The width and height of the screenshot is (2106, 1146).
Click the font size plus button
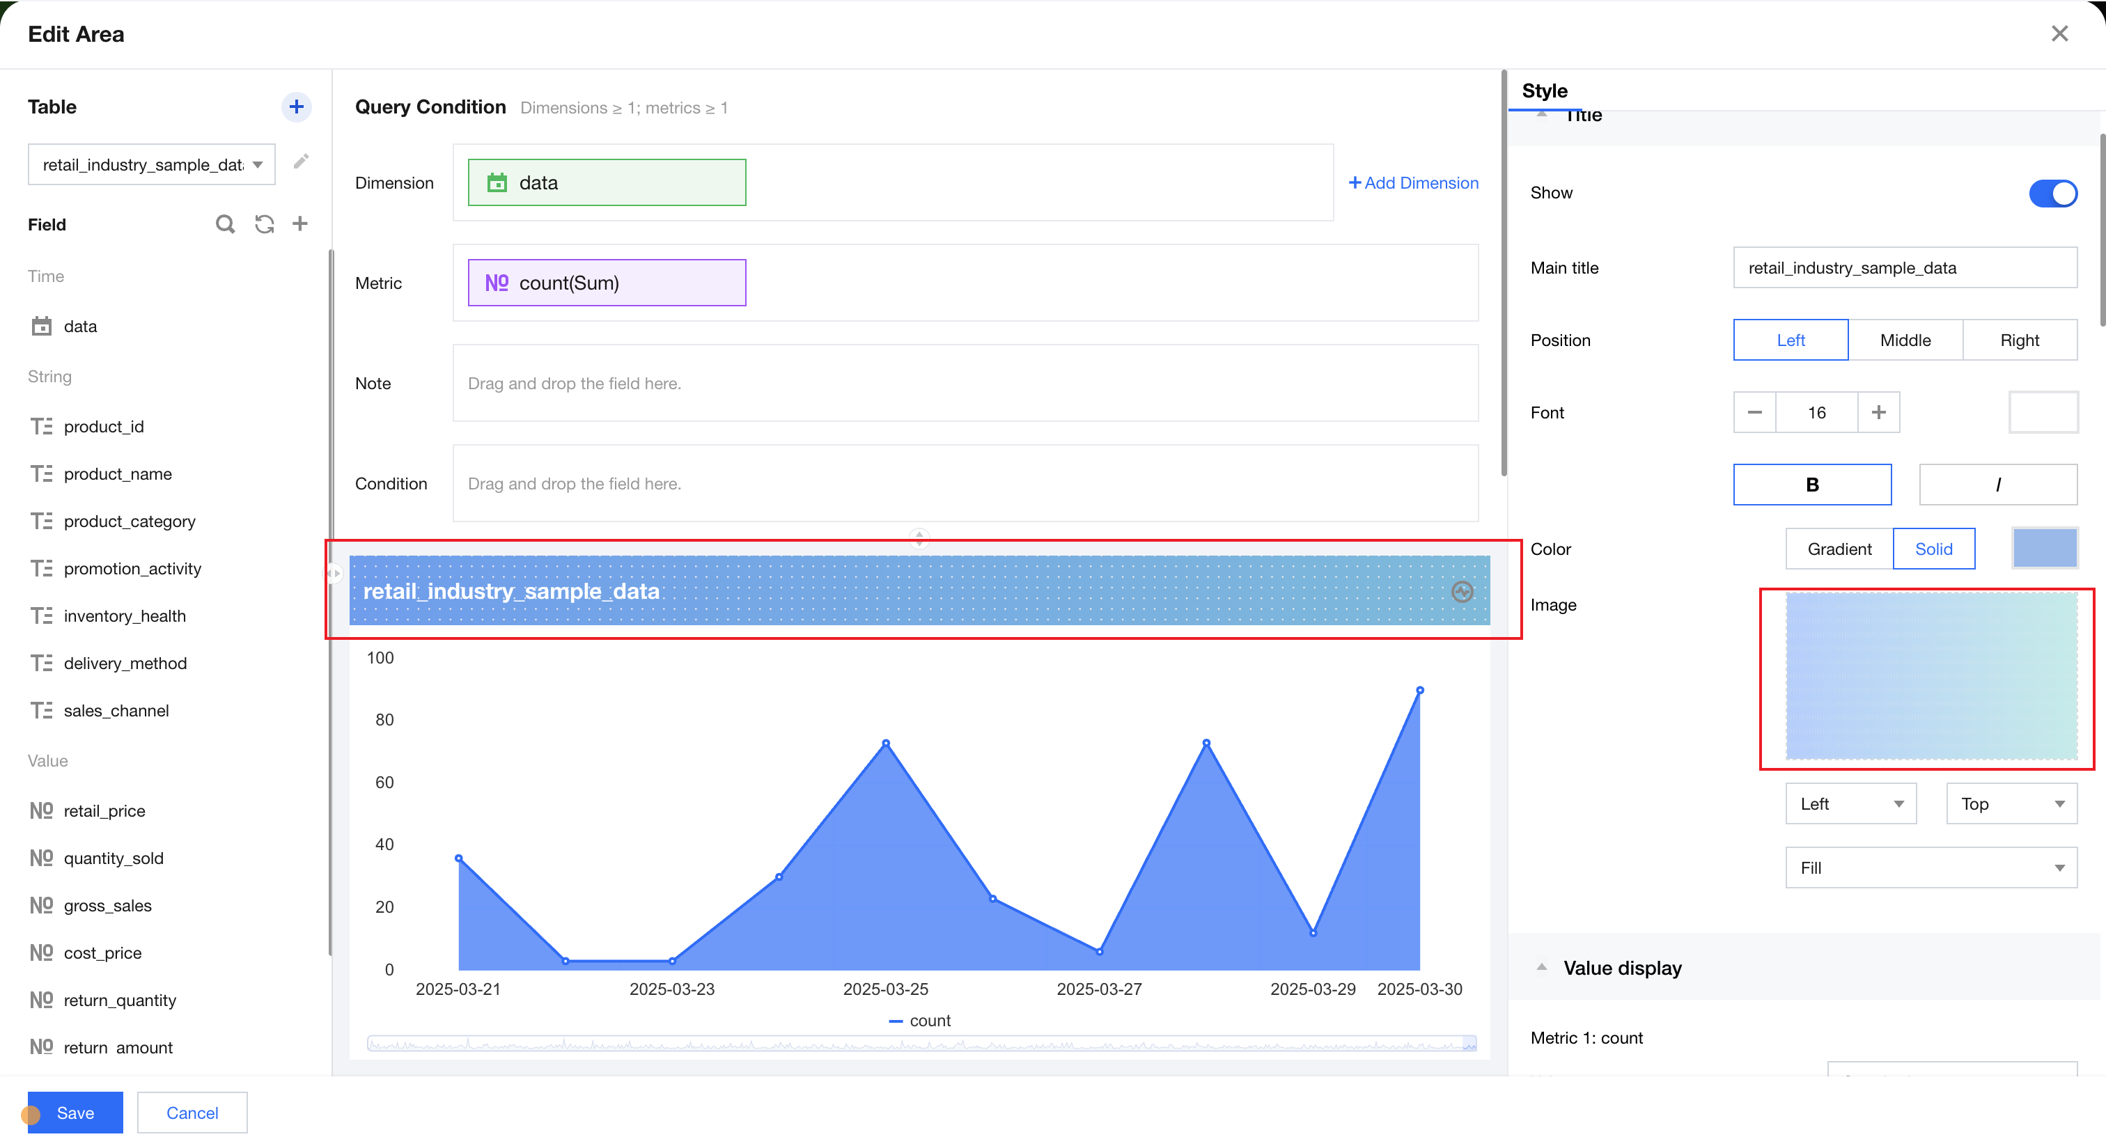1878,412
